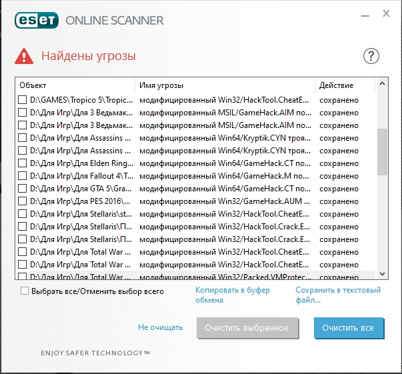Sort by the 'Имя угрозы' column header
The width and height of the screenshot is (402, 374).
tap(225, 85)
